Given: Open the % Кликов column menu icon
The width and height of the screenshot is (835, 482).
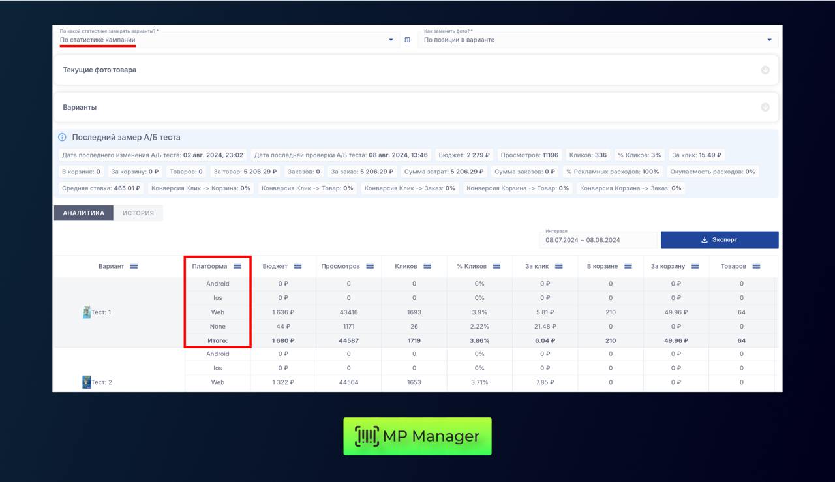Looking at the screenshot, I should tap(496, 266).
